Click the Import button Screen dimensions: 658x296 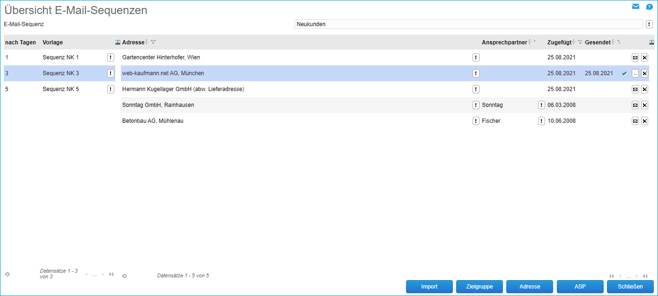pos(429,287)
